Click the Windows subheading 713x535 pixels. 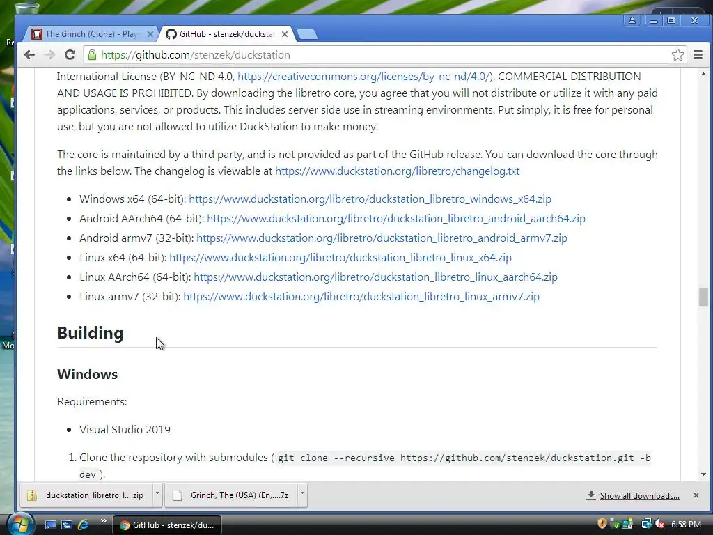point(87,374)
